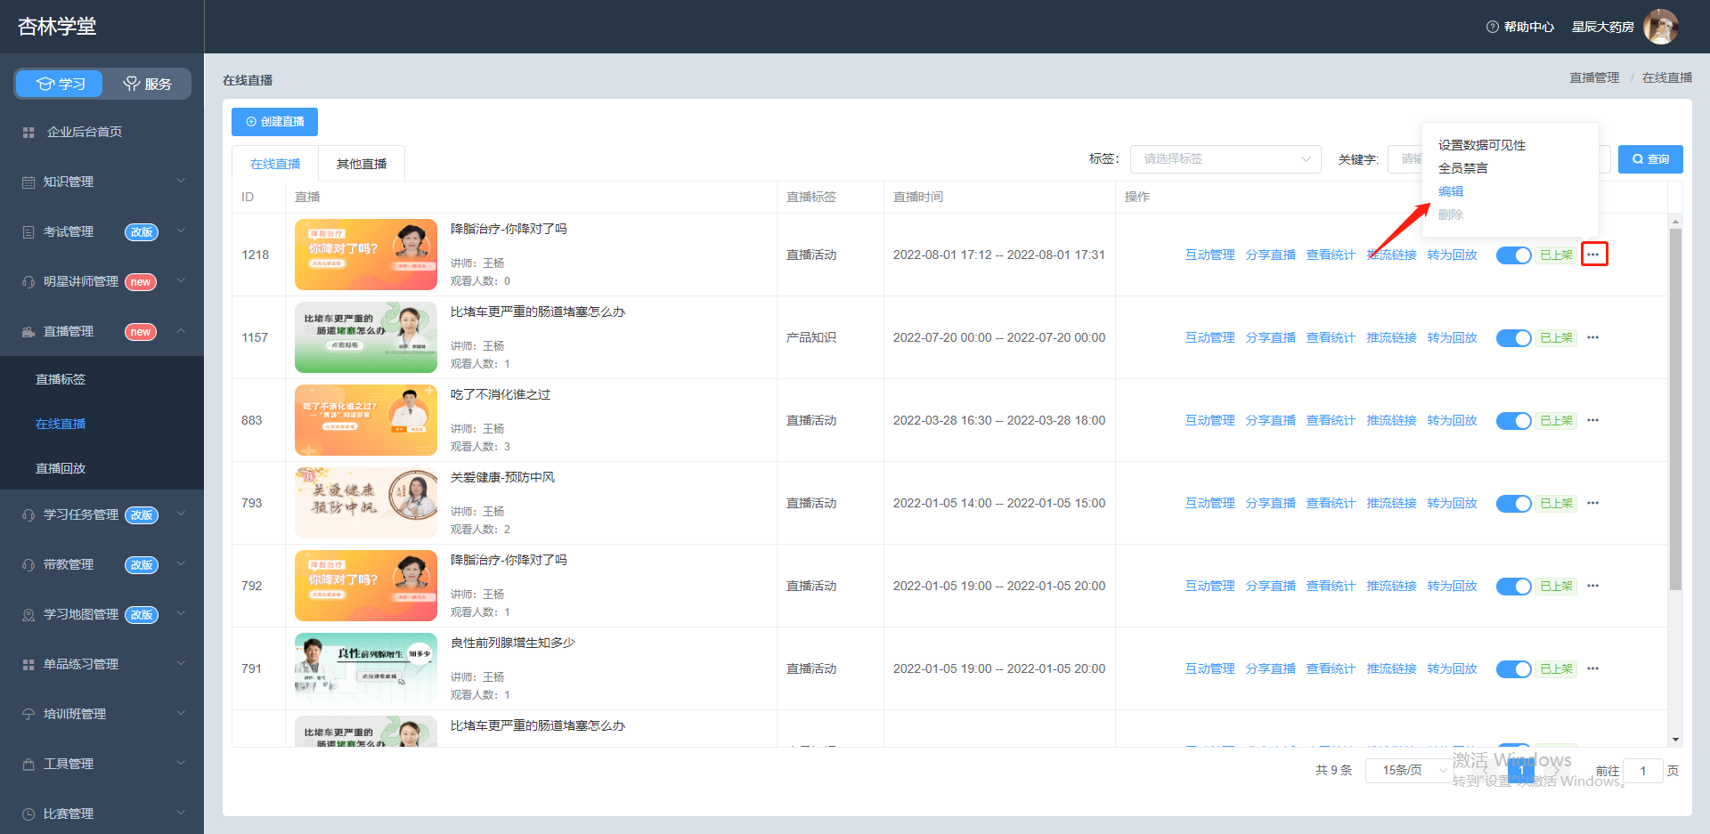
Task: Click the star lecturer management headset icon
Action: [28, 281]
